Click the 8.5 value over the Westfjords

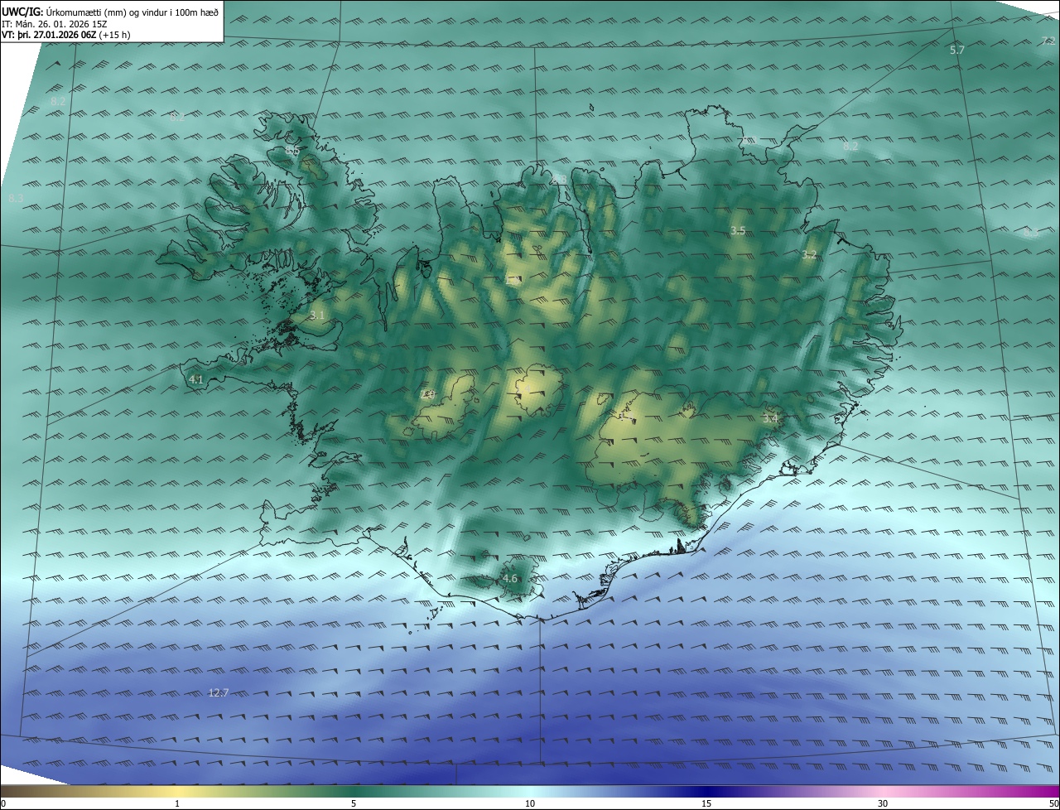(x=292, y=151)
